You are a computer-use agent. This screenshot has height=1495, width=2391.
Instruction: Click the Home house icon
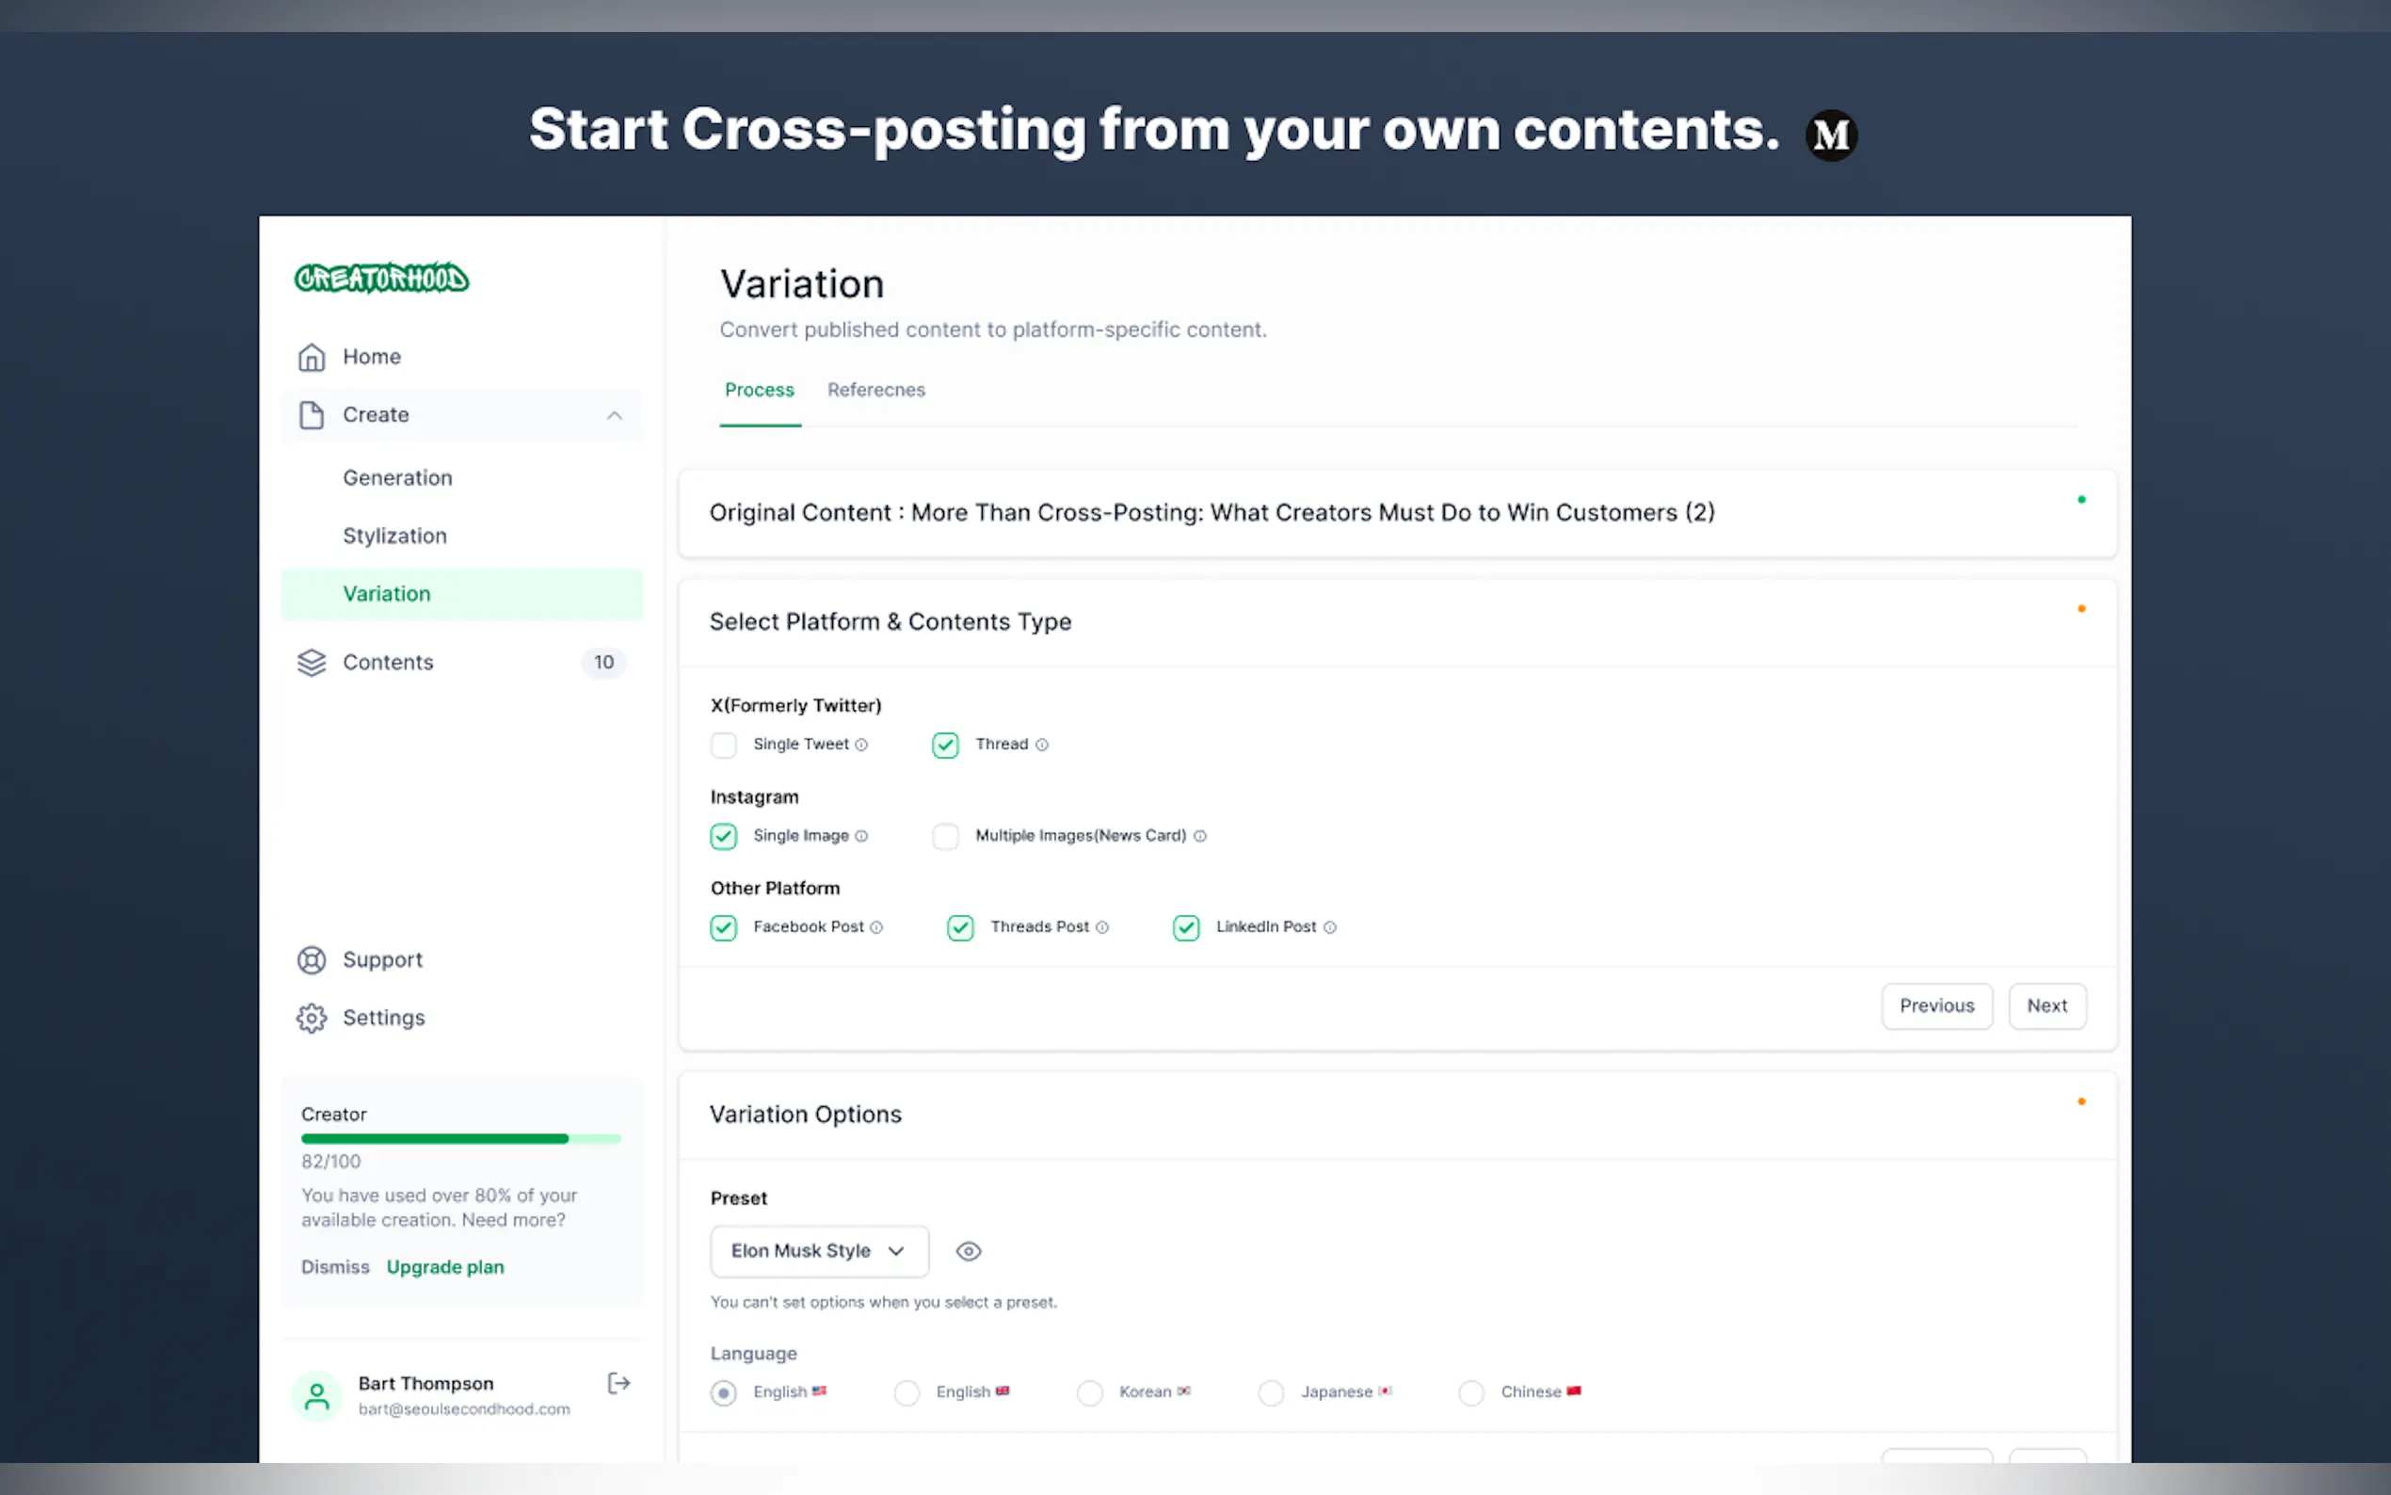tap(312, 357)
